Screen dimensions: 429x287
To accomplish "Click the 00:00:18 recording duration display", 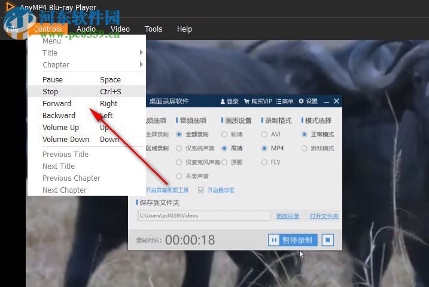I will click(x=190, y=240).
